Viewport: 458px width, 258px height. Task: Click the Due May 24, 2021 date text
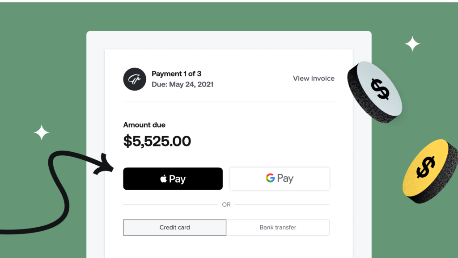pos(182,84)
